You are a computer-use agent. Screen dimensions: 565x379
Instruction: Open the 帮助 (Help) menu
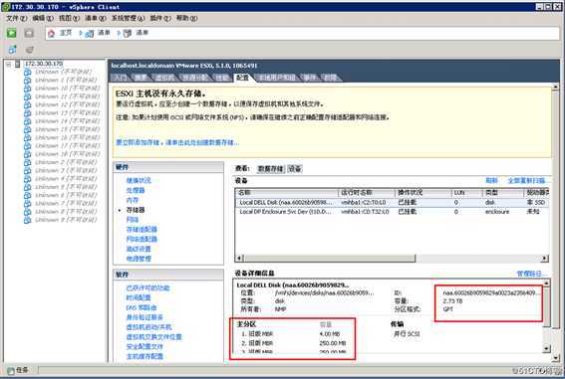(186, 18)
